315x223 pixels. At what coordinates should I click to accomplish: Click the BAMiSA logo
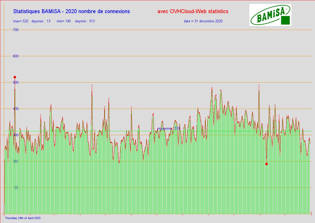click(270, 15)
